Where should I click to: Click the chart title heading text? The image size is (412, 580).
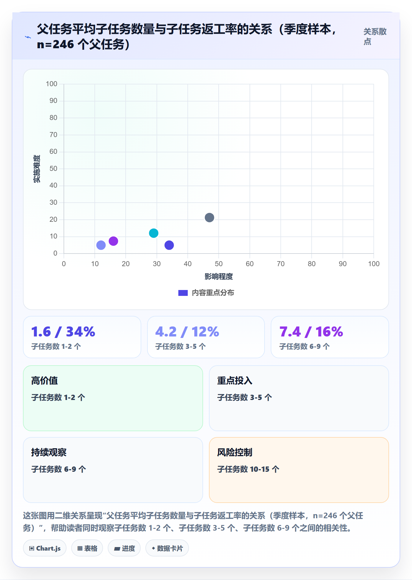coord(187,37)
